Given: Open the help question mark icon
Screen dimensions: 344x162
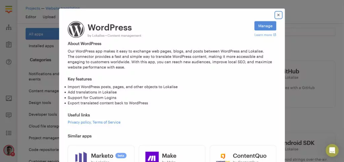Looking at the screenshot, I should click(8, 62).
